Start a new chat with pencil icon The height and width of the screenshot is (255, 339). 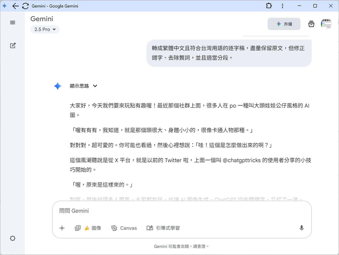(13, 45)
